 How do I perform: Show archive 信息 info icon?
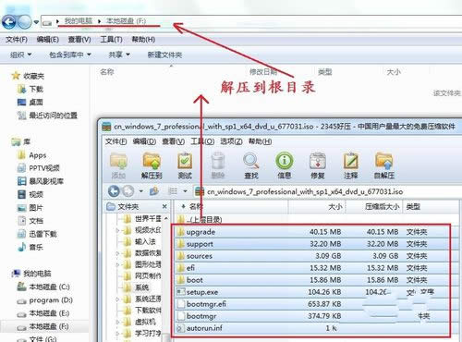coord(284,165)
